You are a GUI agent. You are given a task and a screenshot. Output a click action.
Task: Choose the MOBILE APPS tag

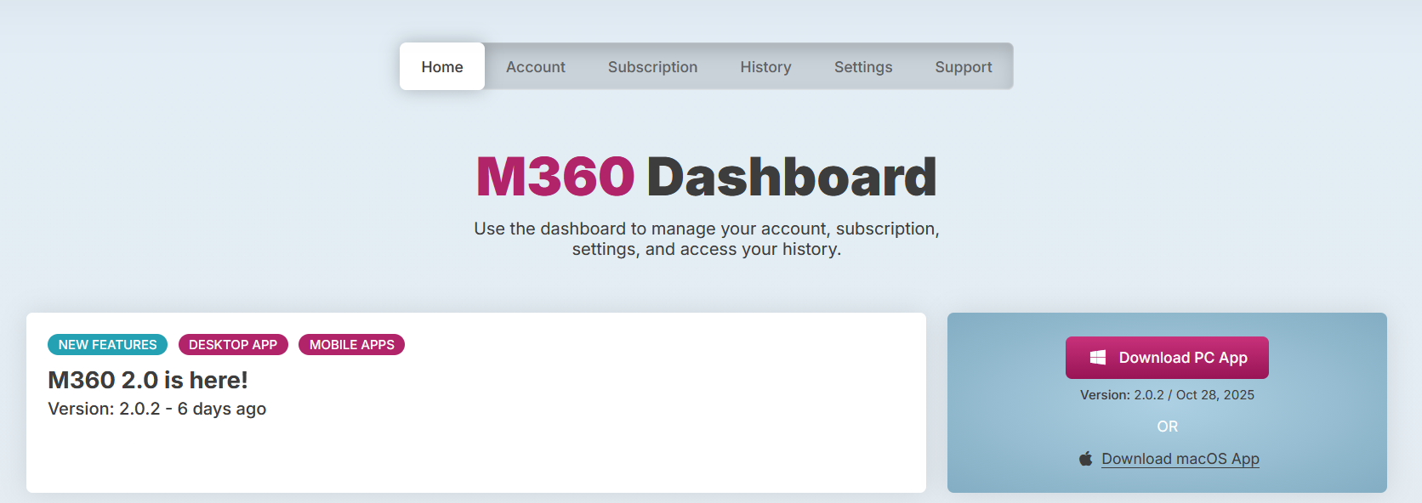pos(351,345)
